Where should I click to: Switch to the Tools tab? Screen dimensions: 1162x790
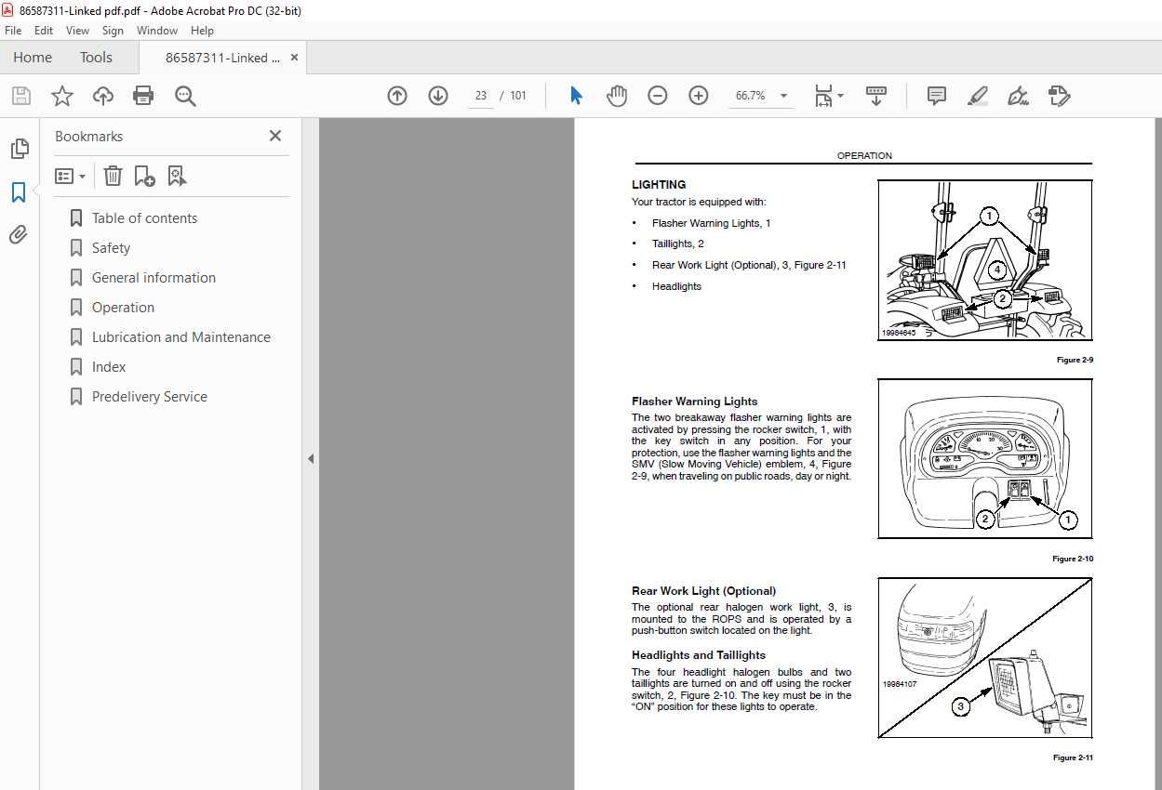96,57
